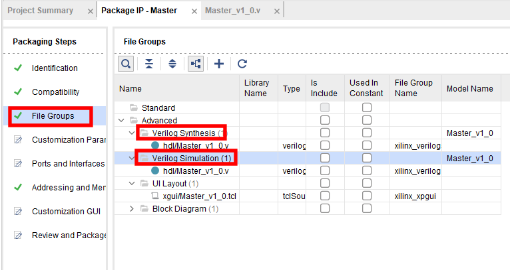Click the edit icon beside Customization GUI
Viewport: 510px width, 270px height.
pyautogui.click(x=18, y=212)
